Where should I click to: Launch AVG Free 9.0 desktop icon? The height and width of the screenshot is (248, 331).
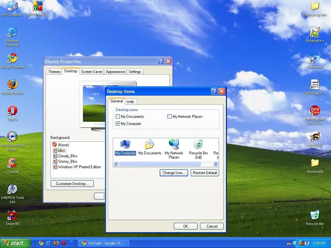37,9
